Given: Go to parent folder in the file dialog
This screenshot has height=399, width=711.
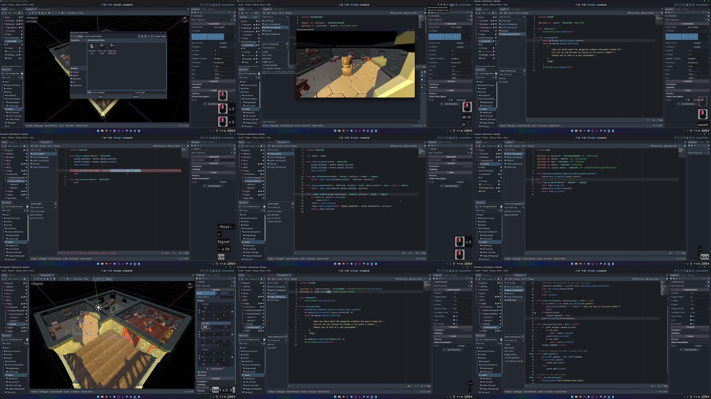Looking at the screenshot, I should click(76, 36).
